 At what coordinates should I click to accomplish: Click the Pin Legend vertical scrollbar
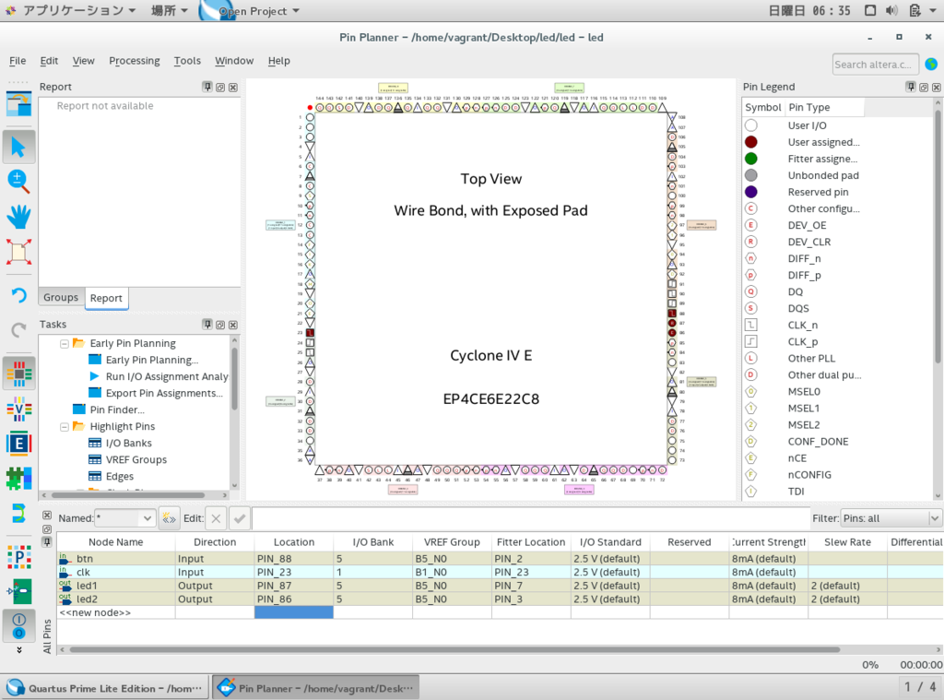click(938, 235)
